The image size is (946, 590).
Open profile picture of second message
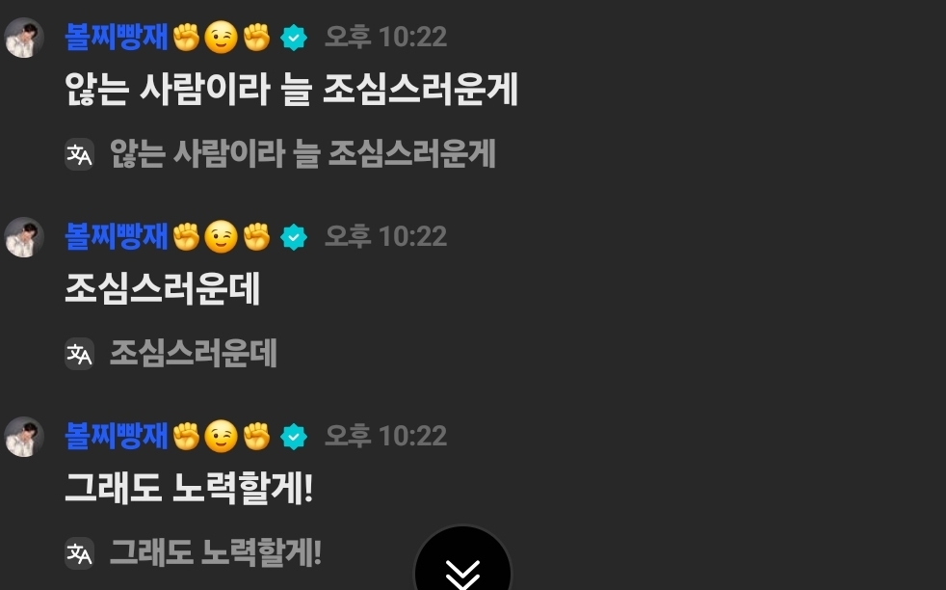click(x=24, y=237)
